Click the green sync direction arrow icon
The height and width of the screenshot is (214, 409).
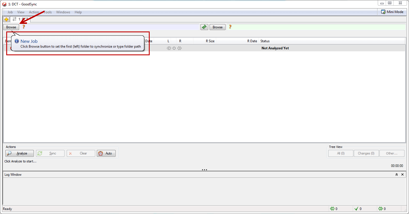(204, 27)
